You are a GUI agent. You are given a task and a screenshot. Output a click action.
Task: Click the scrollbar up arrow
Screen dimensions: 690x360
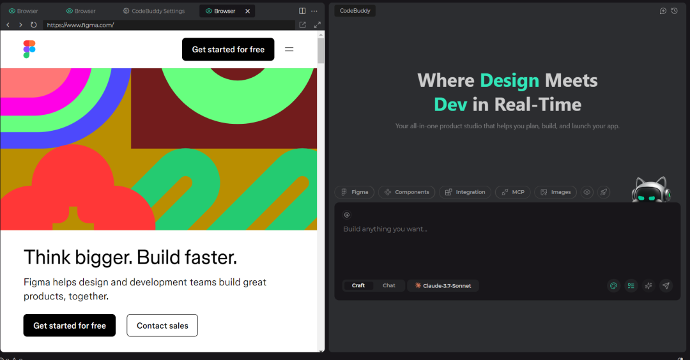(321, 34)
